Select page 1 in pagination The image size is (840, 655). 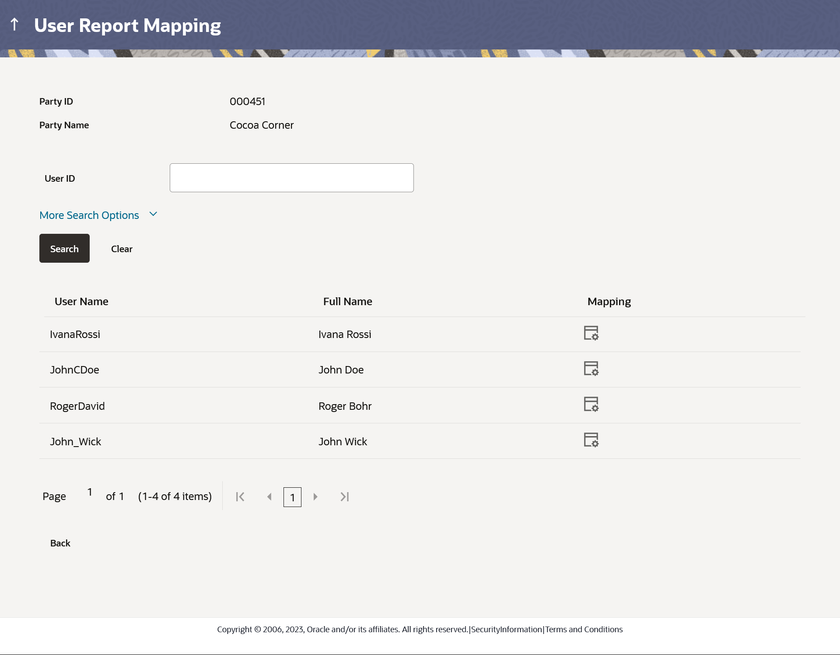(x=292, y=497)
